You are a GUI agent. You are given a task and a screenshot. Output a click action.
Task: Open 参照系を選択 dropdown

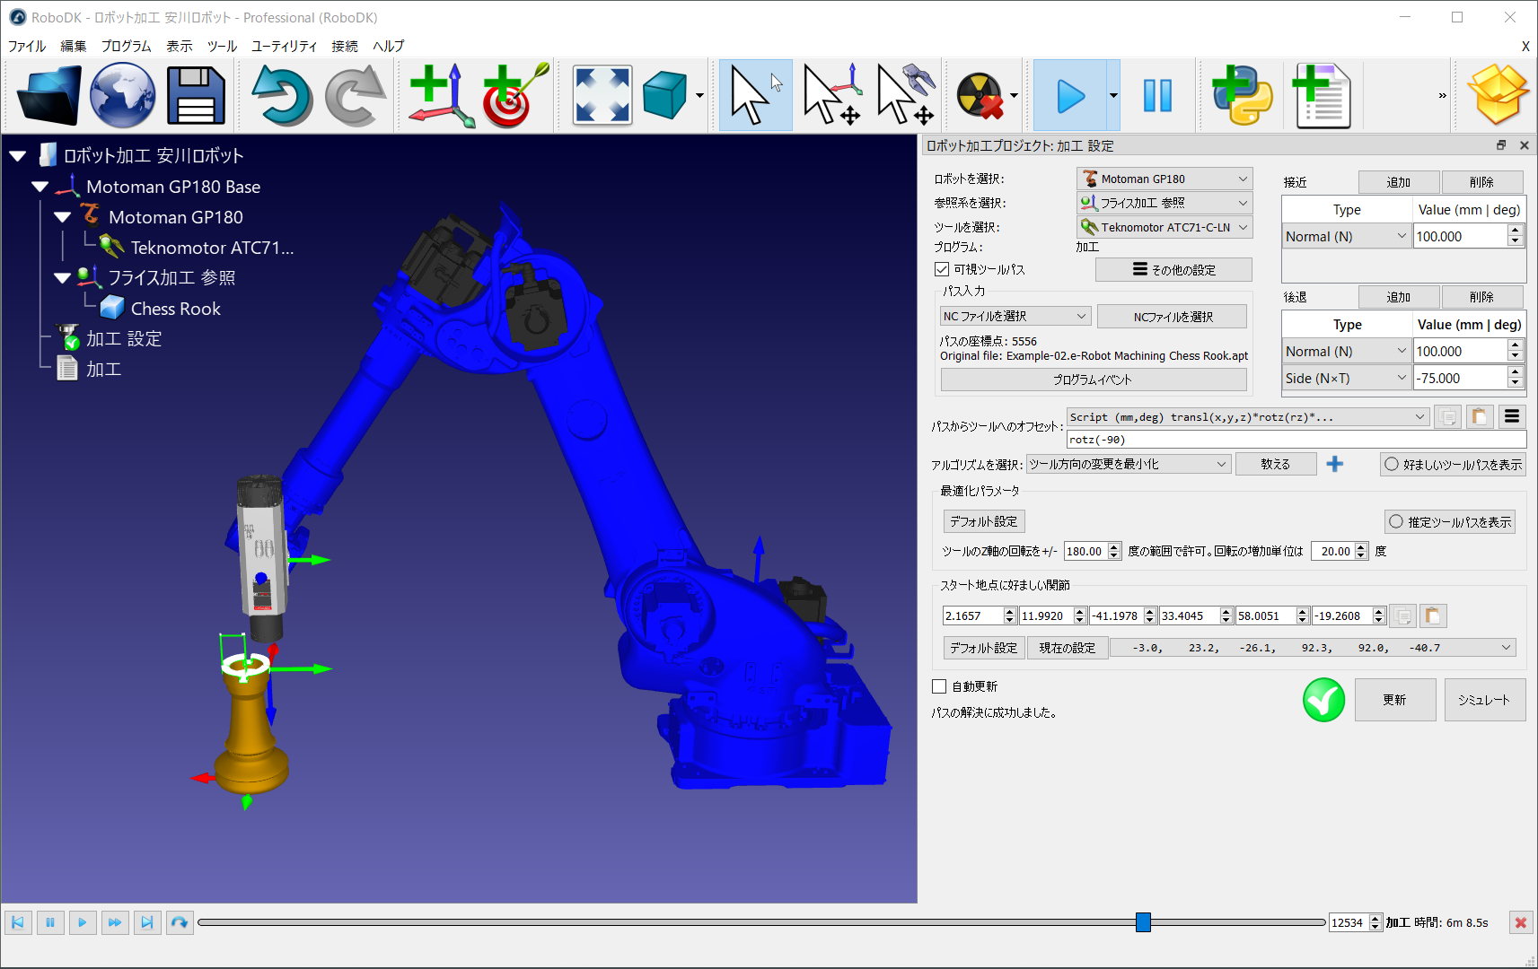pyautogui.click(x=1164, y=203)
